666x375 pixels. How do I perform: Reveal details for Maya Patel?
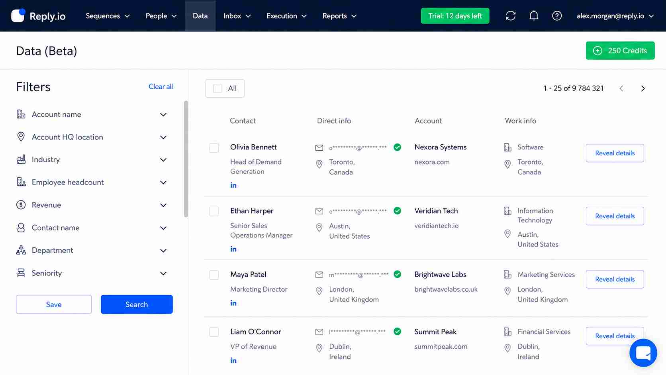click(x=615, y=279)
